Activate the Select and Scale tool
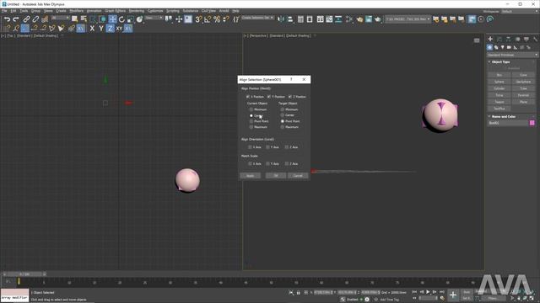This screenshot has width=540, height=303. coord(131,19)
